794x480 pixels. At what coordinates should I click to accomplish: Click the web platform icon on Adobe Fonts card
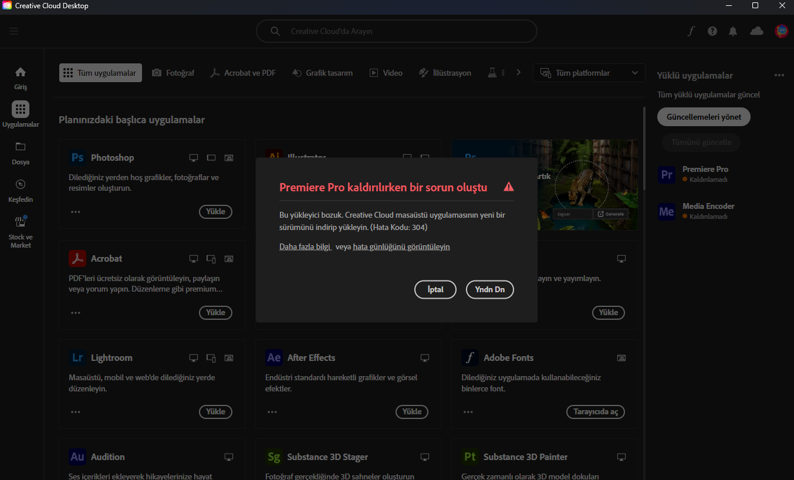tap(621, 358)
